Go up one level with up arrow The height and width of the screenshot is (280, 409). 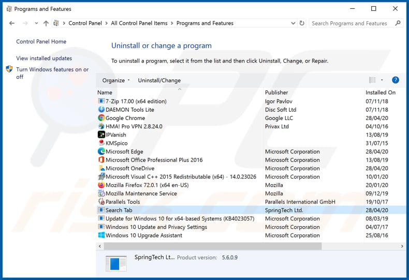coord(46,23)
